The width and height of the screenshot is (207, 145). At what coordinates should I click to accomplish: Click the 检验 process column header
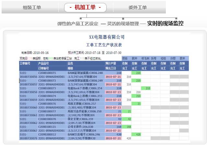click(x=163, y=59)
